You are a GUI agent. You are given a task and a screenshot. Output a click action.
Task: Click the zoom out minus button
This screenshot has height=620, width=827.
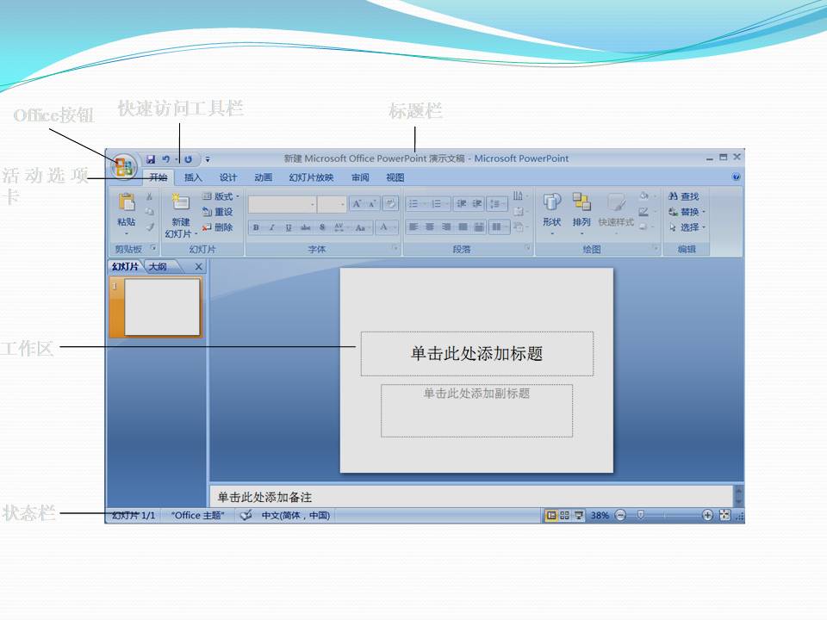pyautogui.click(x=621, y=515)
